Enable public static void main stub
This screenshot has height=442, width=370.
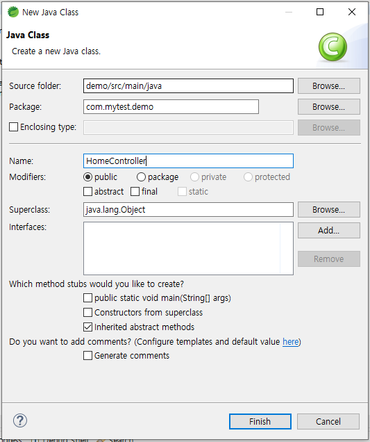click(88, 298)
